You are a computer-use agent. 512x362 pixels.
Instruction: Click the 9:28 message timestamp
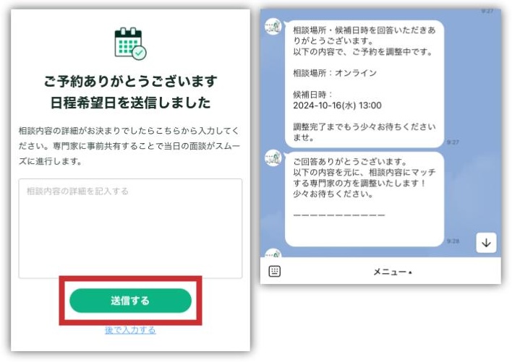click(x=453, y=241)
